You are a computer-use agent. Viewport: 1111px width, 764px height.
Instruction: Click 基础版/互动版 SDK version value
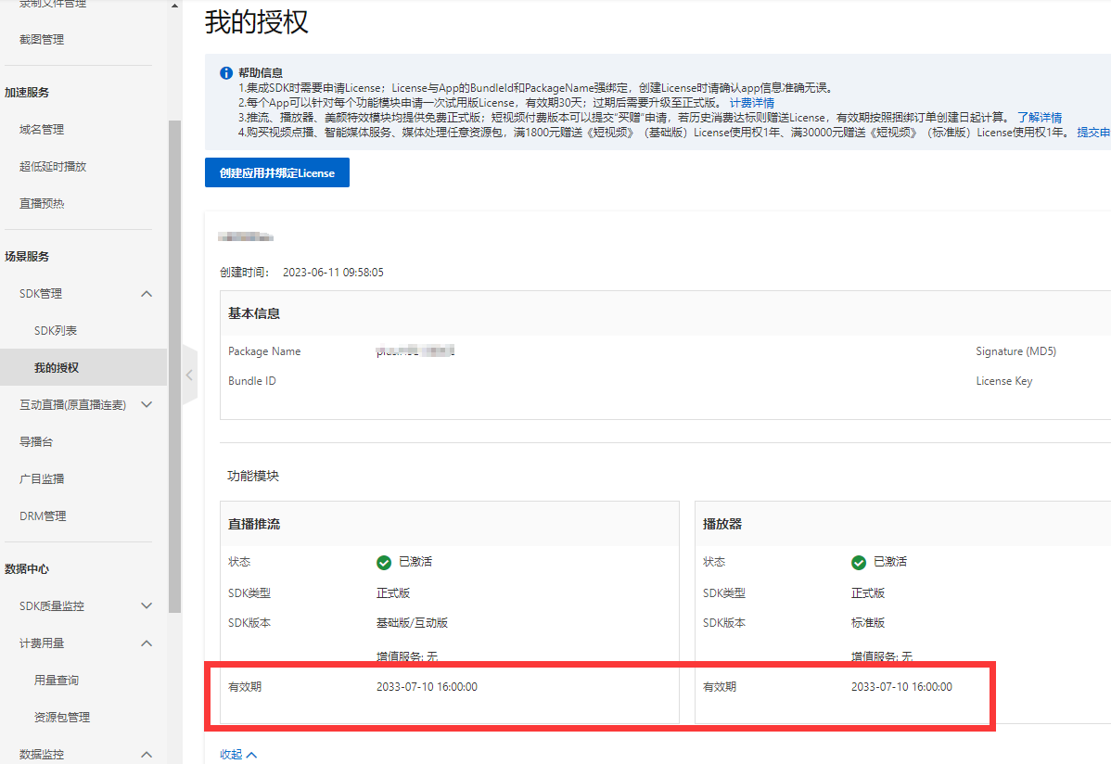(412, 623)
